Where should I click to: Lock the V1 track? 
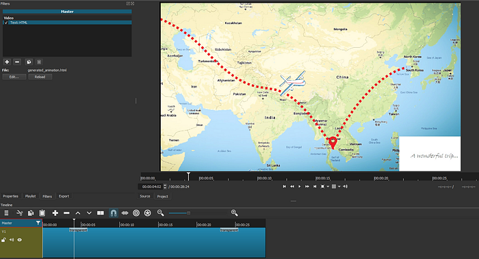[x=3, y=240]
